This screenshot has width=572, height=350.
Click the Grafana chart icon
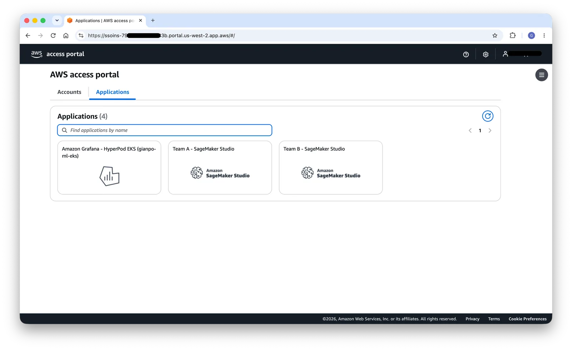click(x=109, y=176)
